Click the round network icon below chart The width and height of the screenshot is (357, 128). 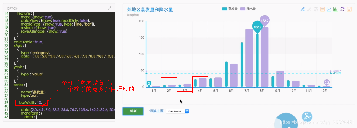[307, 117]
